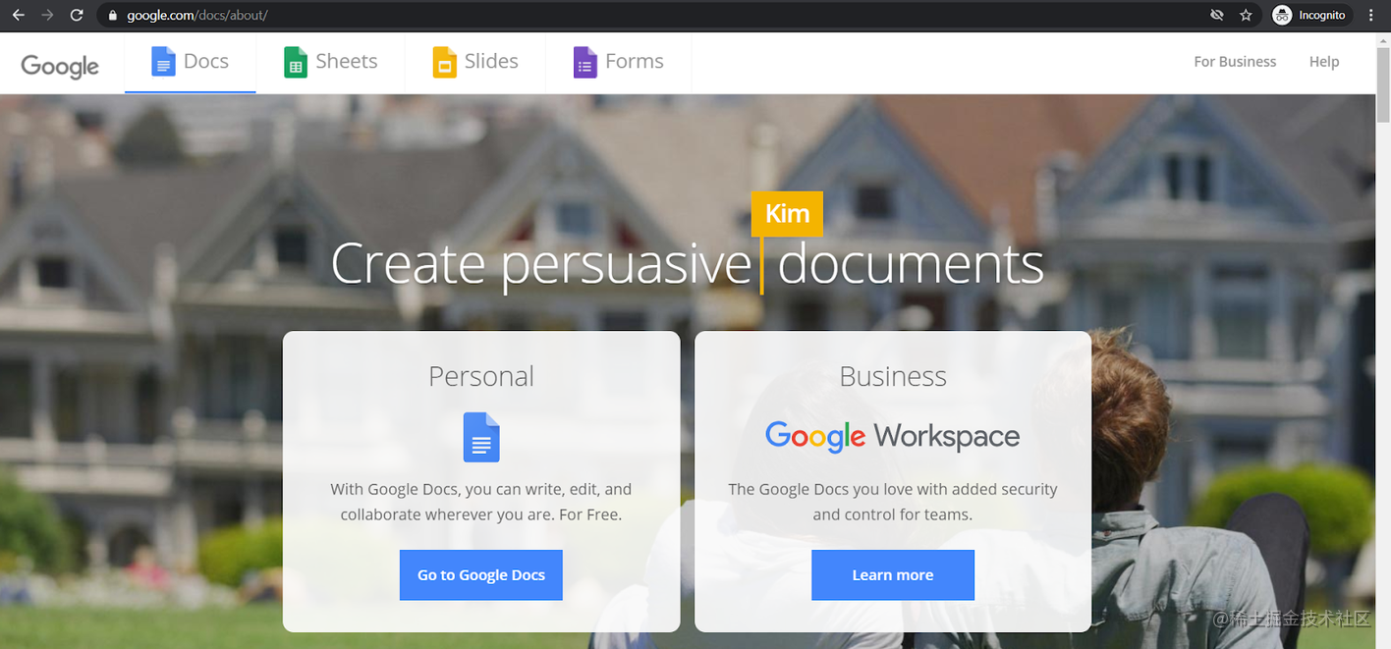Bookmark this page with the star icon
1391x649 pixels.
coord(1246,15)
